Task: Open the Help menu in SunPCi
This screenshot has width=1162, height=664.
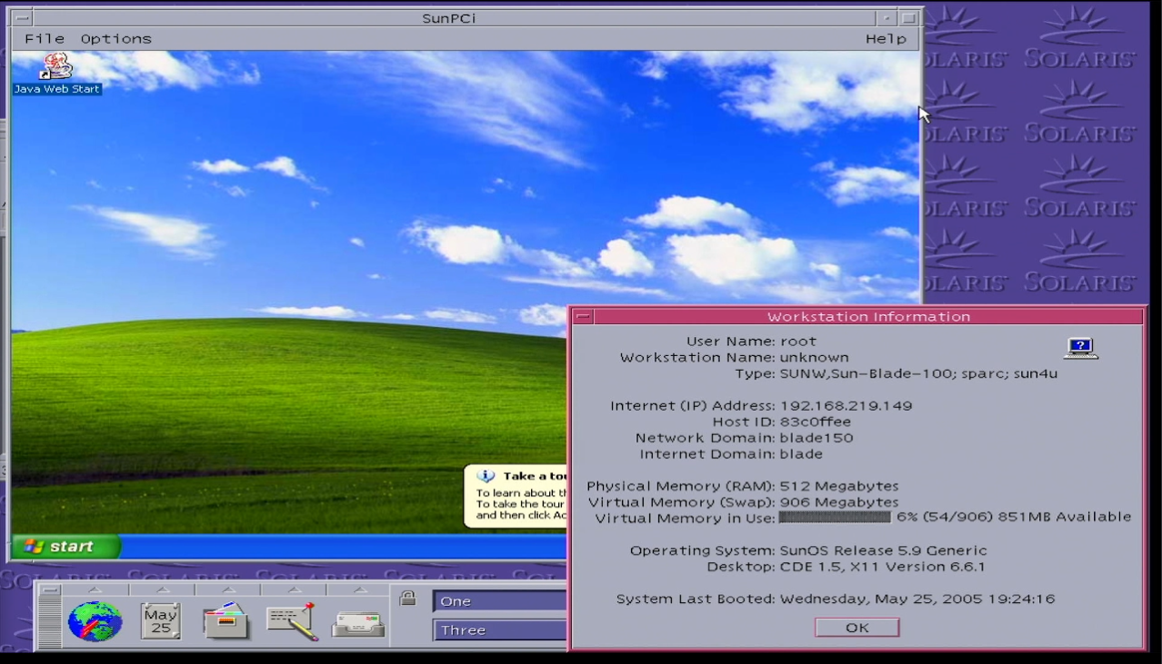Action: click(x=886, y=39)
